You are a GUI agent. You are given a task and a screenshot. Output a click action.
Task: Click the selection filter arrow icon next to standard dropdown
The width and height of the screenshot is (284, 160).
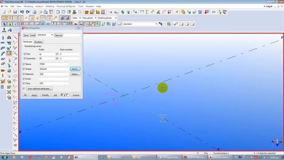pyautogui.click(x=161, y=24)
